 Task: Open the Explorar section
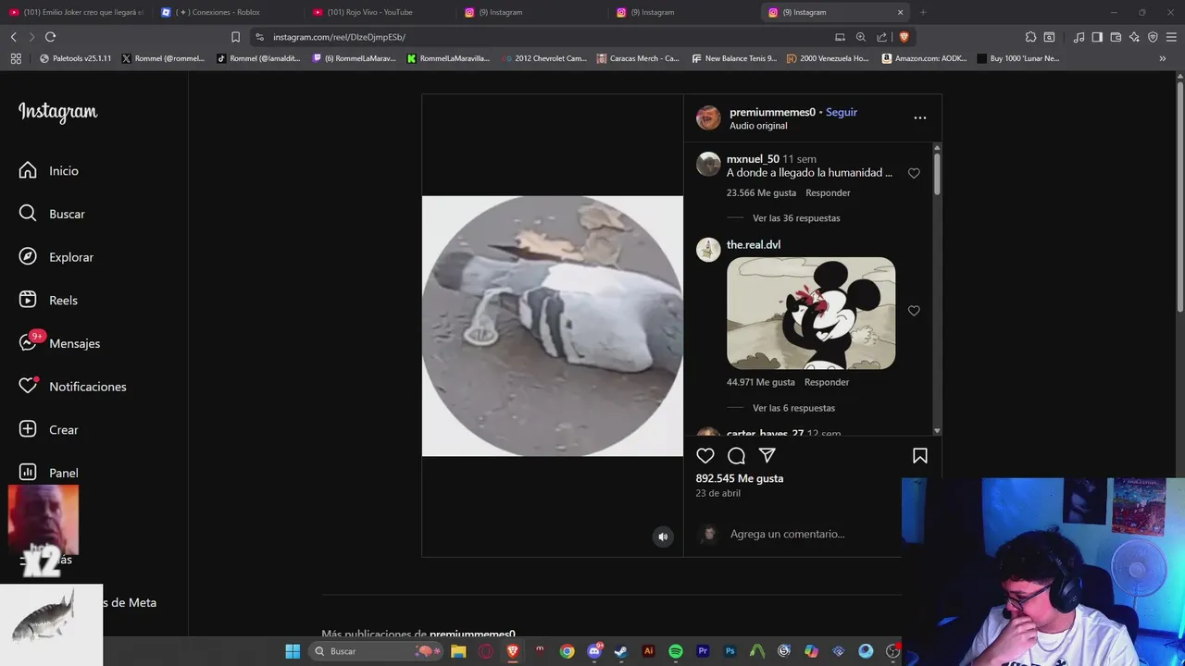coord(56,257)
